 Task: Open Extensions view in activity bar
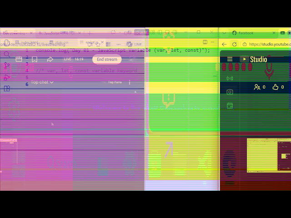coord(7,89)
